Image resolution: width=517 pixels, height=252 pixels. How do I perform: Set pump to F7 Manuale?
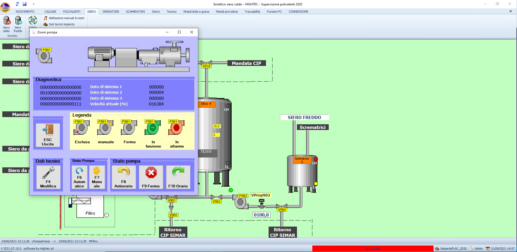pos(97,177)
